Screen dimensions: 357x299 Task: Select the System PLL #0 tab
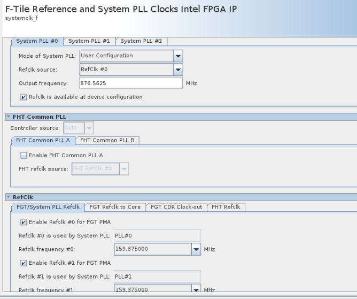coord(37,41)
